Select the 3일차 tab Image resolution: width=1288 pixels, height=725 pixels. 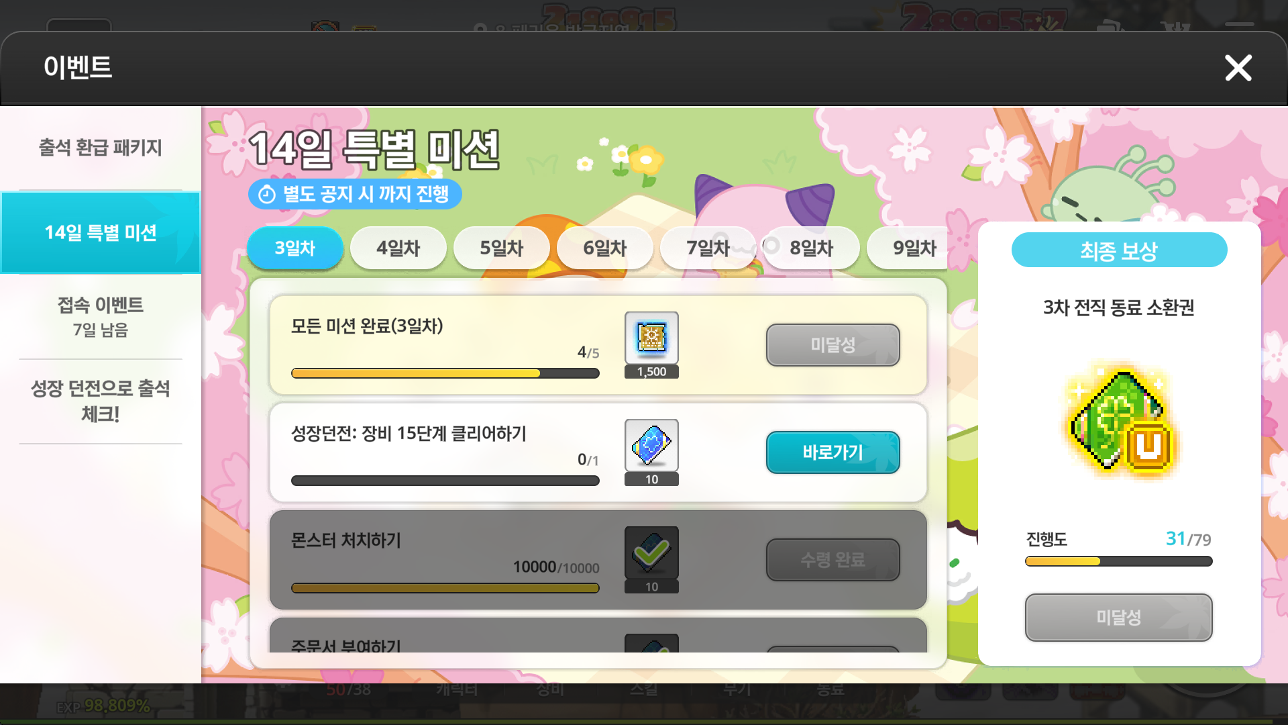tap(295, 248)
